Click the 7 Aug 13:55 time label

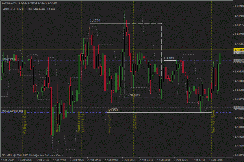[x=216, y=160]
